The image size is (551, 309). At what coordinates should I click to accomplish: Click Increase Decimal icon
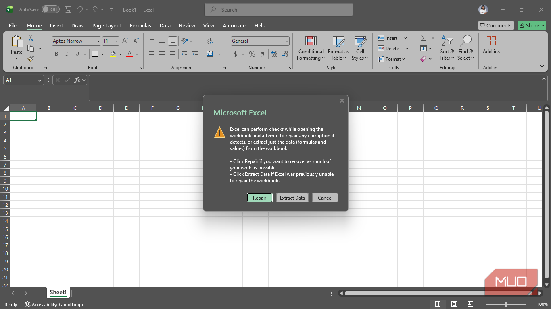click(x=274, y=54)
